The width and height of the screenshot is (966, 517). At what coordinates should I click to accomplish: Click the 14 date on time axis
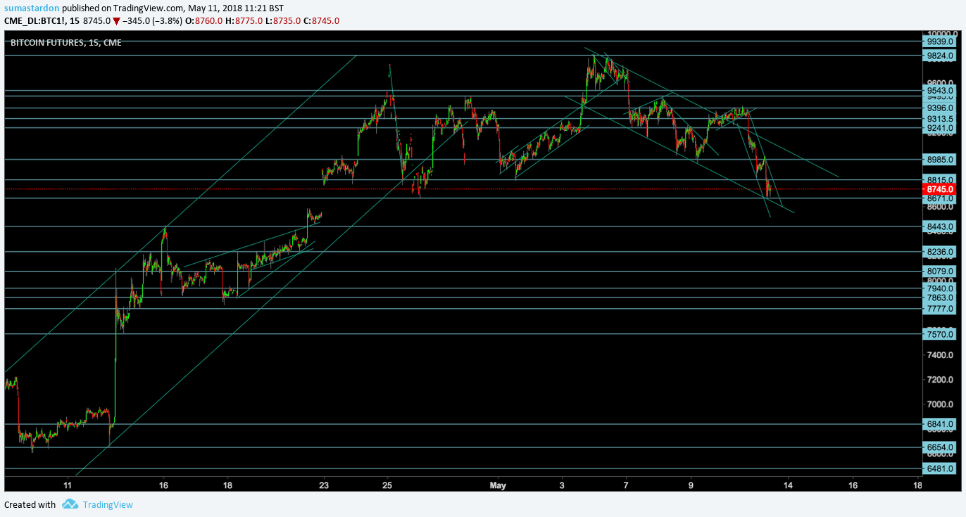(x=788, y=485)
